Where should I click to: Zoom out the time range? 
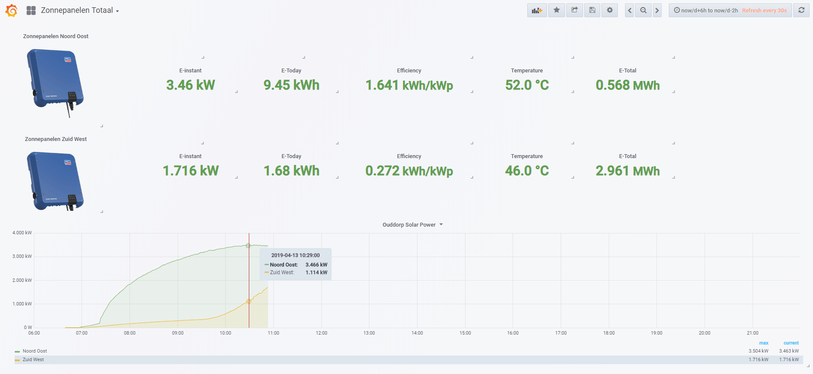point(643,10)
